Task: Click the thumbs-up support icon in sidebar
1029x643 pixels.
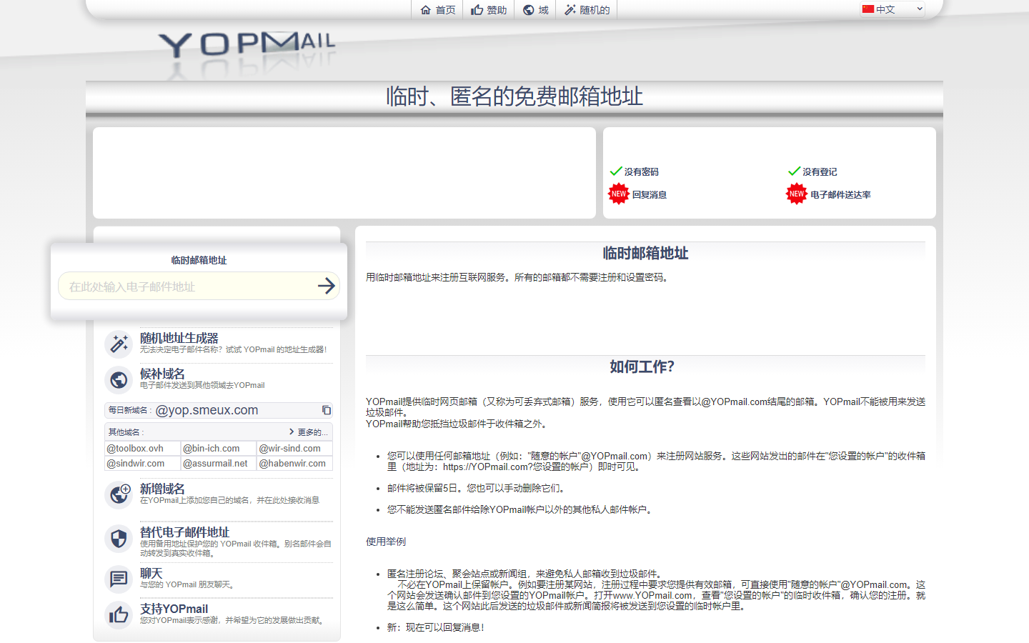Action: [119, 614]
